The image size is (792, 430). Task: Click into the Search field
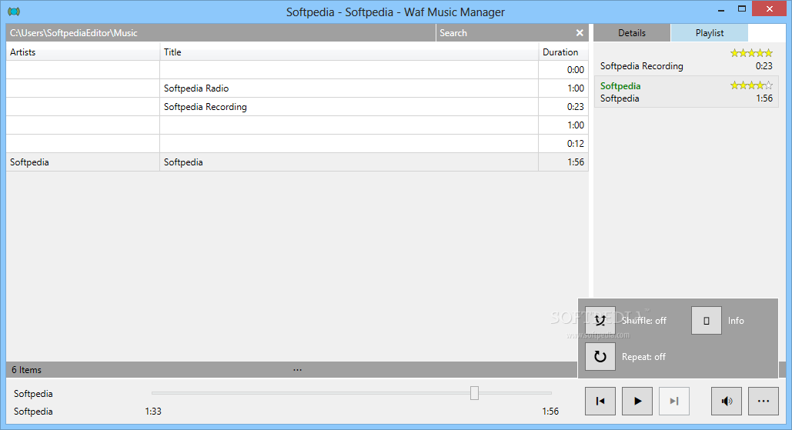[504, 33]
